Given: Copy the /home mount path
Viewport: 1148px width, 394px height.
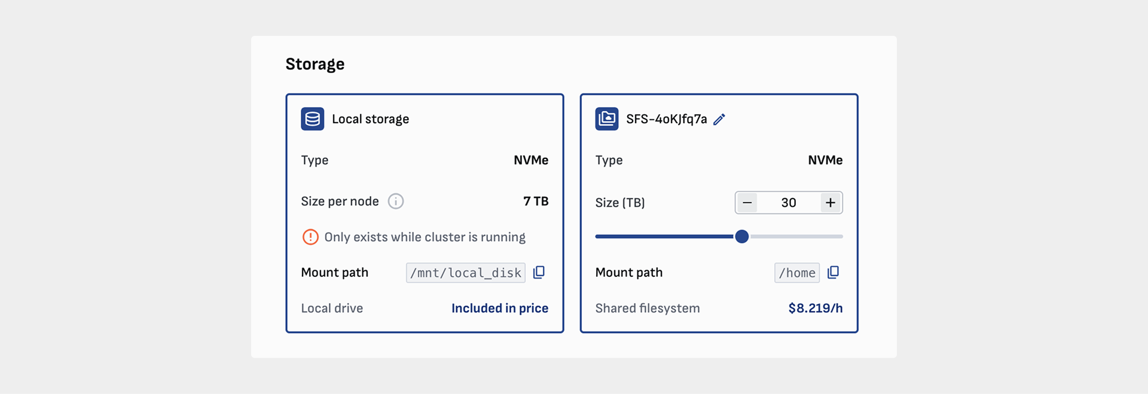Looking at the screenshot, I should coord(833,273).
